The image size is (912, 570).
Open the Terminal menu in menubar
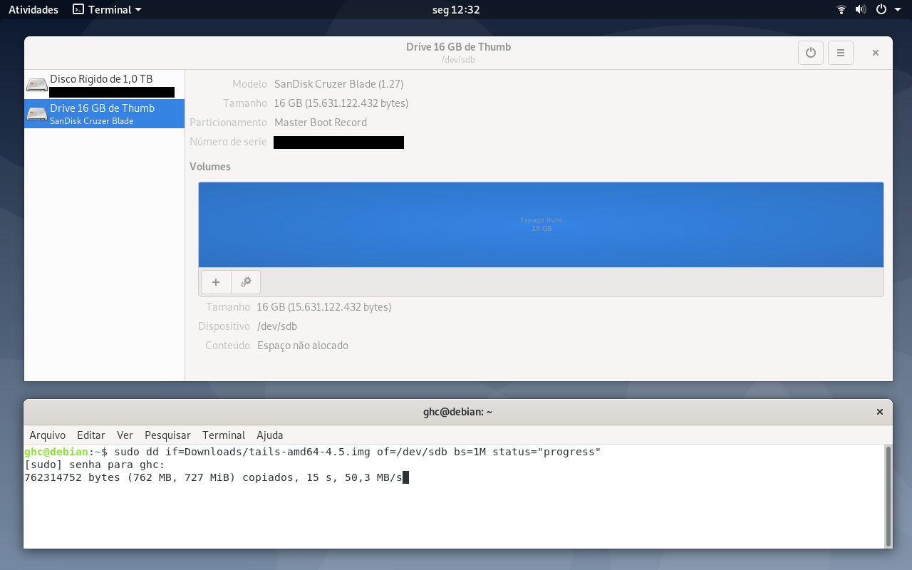click(224, 435)
